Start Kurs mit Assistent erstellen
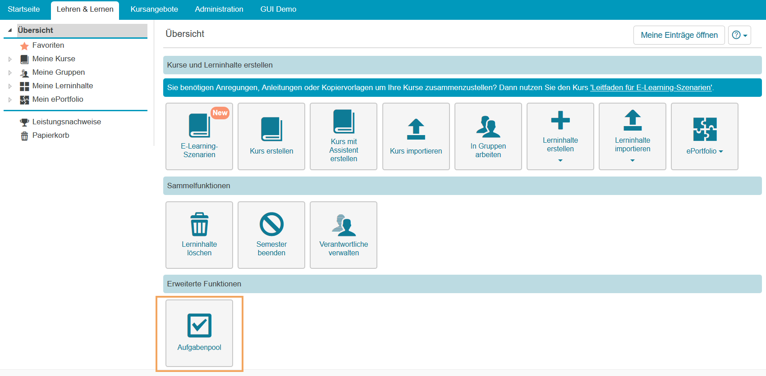This screenshot has width=766, height=376. click(344, 136)
